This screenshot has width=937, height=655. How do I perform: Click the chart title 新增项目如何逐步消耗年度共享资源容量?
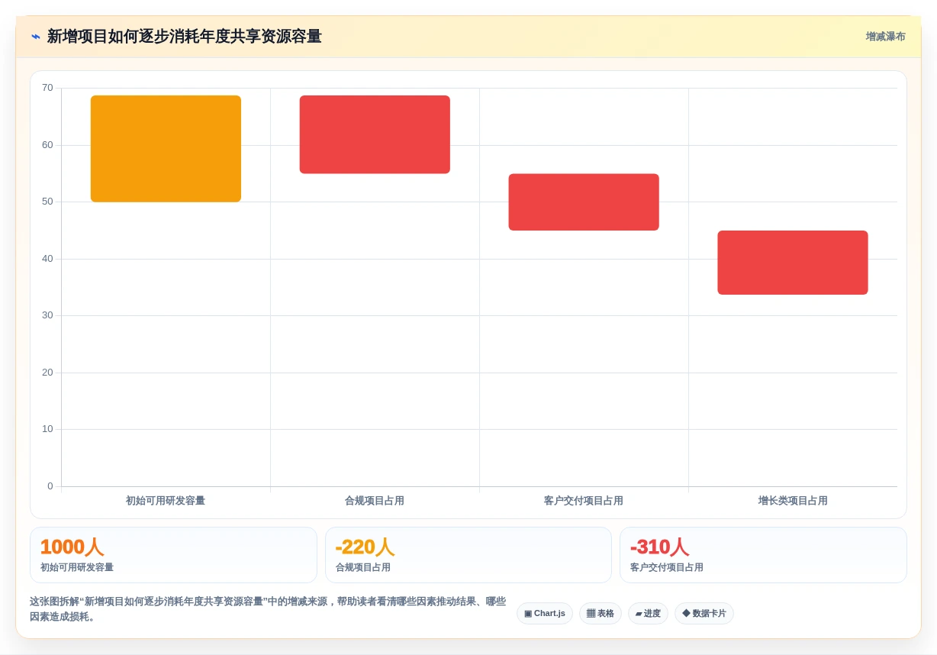pyautogui.click(x=185, y=37)
